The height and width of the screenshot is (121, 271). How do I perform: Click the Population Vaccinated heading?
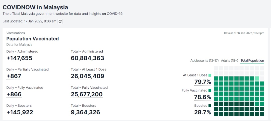[32, 38]
